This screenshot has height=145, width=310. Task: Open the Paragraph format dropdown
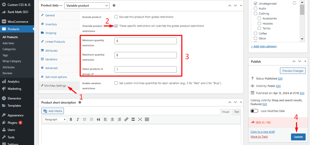coord(55,119)
